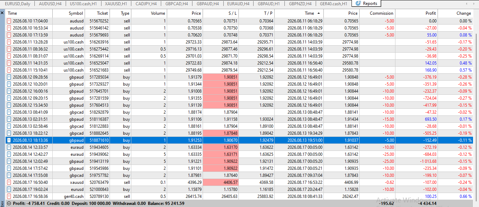The image size is (479, 207).
Task: Click the sell order icon at 2026.08.17 16:50:40
Action: 9,182
